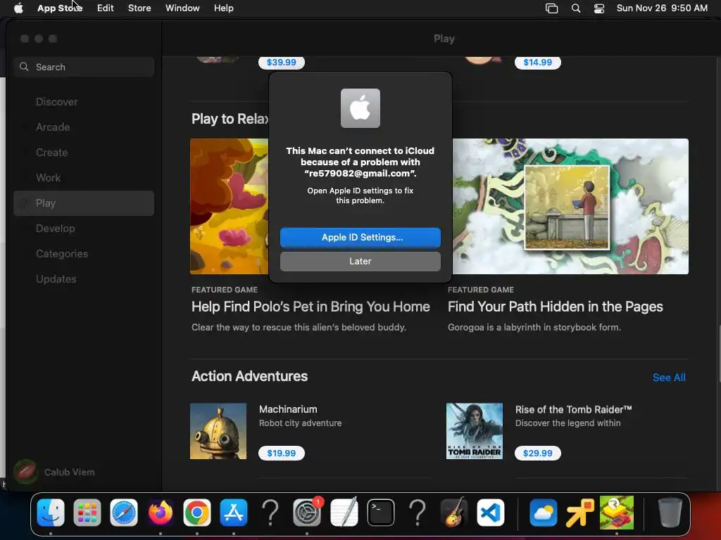Click the App Store window scrollbar
The height and width of the screenshot is (540, 721).
[x=718, y=353]
